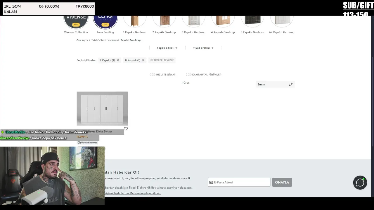The image size is (374, 210).
Task: Click Kapaklı Gardırop current breadcrumb text
Action: click(x=131, y=40)
